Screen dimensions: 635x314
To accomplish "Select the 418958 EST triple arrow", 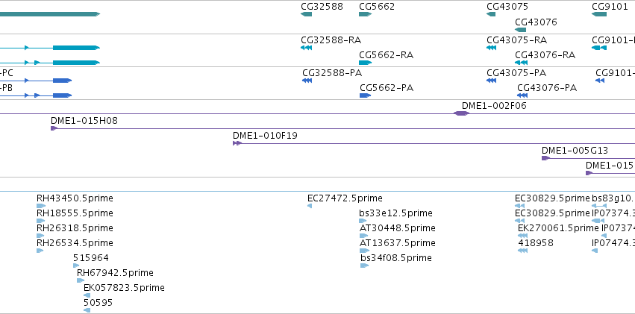I will 522,251.
